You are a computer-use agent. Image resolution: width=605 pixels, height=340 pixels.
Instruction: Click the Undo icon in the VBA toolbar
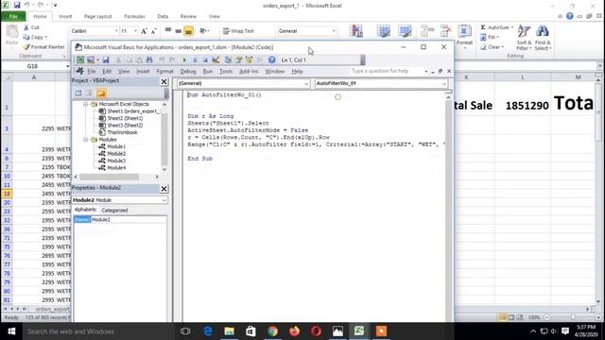click(x=162, y=59)
